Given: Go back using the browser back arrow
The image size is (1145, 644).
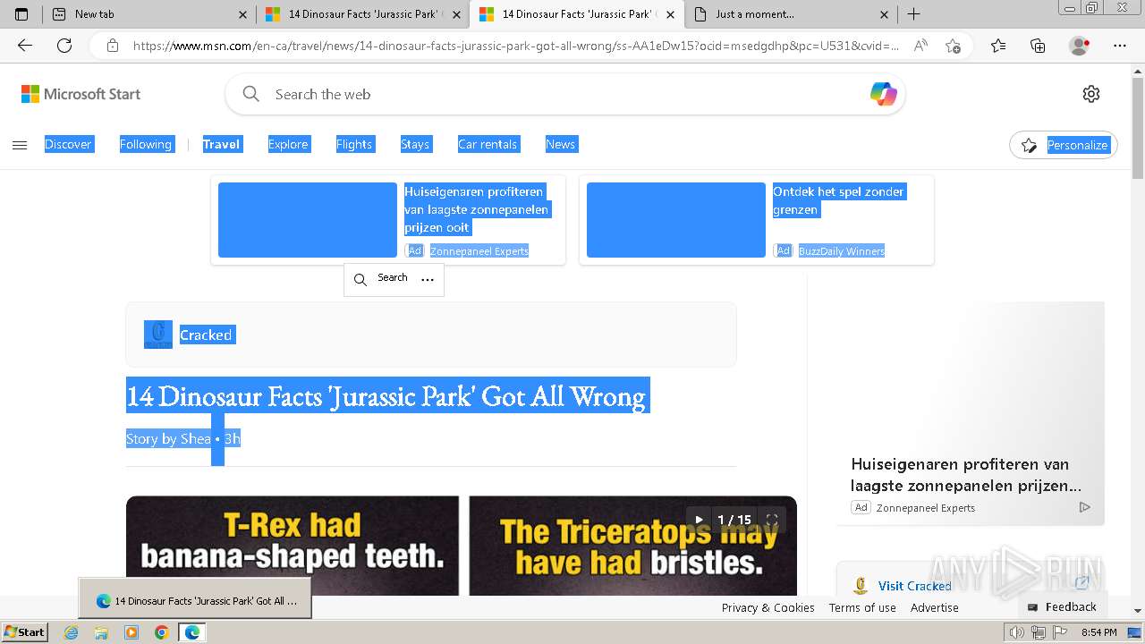Looking at the screenshot, I should (25, 46).
